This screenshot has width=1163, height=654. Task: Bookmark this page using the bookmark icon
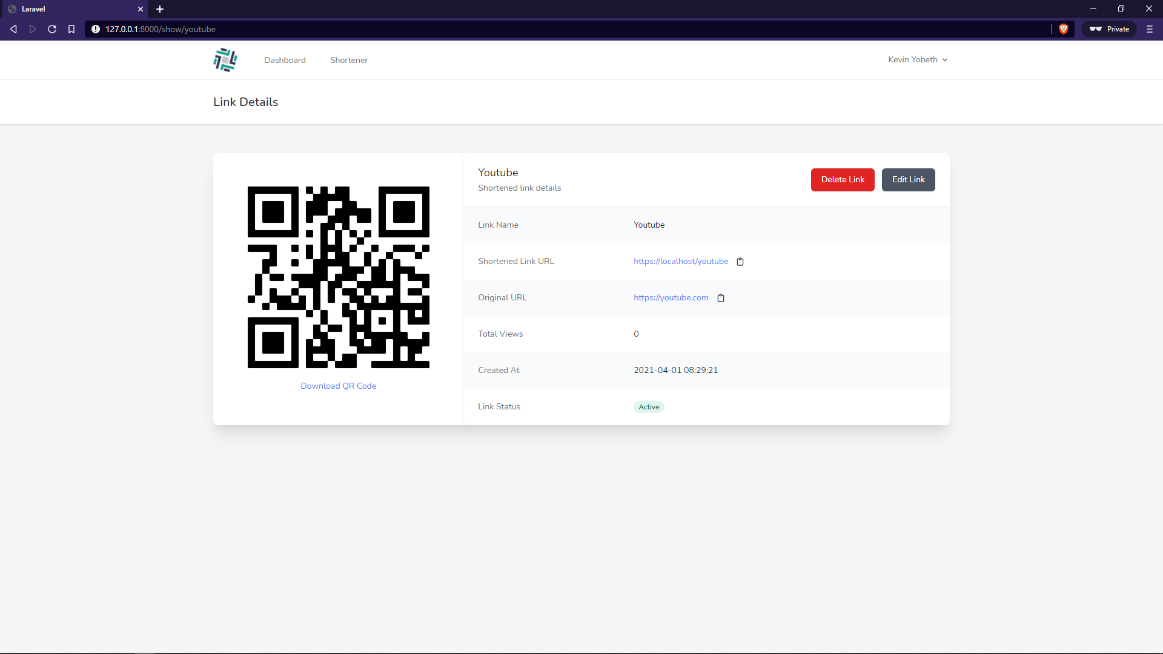point(71,29)
